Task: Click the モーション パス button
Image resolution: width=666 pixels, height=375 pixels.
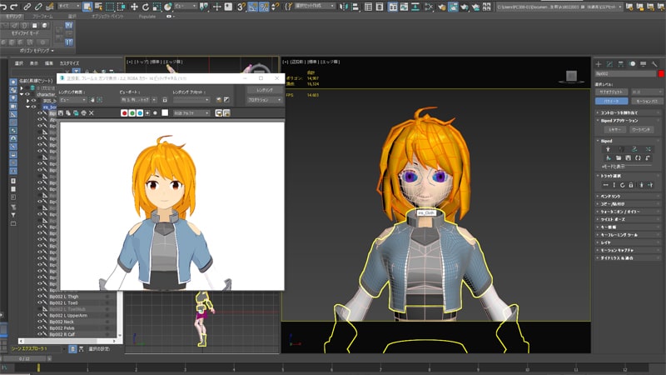Action: (x=648, y=100)
